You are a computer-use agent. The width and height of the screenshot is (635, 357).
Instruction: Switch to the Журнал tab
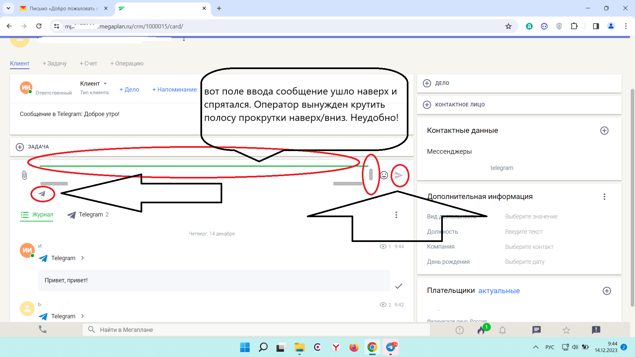click(x=37, y=215)
